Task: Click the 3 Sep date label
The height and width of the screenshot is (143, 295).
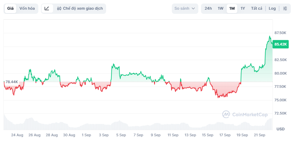Action: (x=104, y=135)
